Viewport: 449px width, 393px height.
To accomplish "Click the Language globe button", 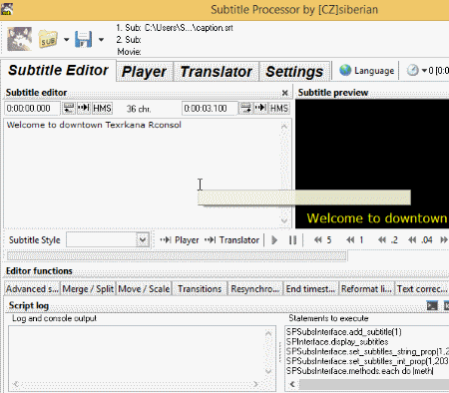I will [x=366, y=71].
